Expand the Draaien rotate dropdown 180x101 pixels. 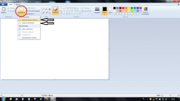[31, 14]
